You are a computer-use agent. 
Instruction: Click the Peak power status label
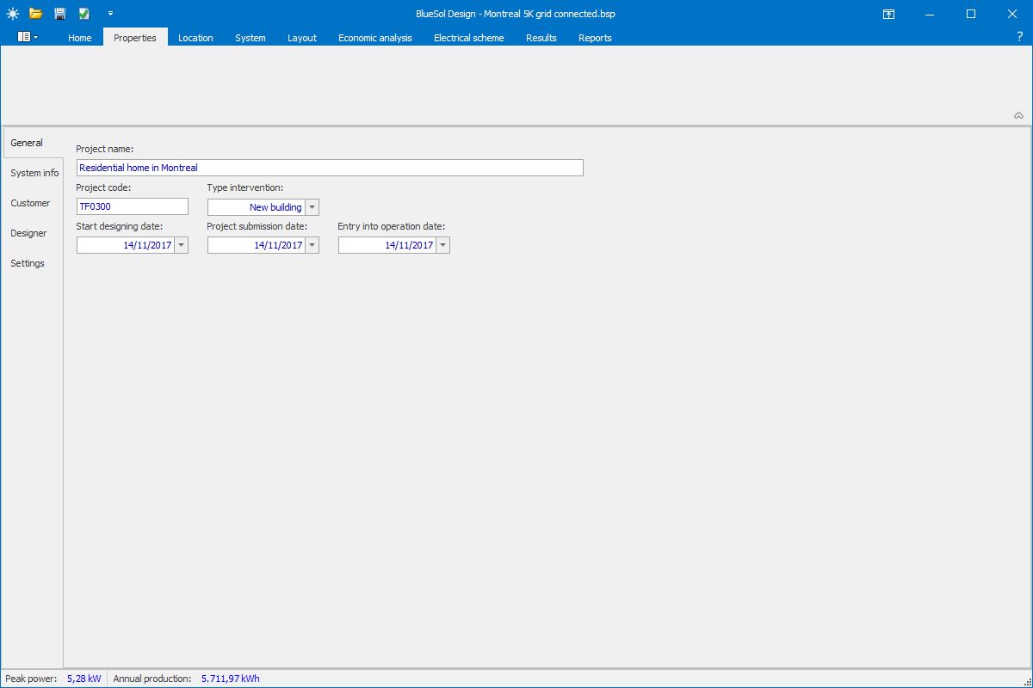tap(31, 679)
